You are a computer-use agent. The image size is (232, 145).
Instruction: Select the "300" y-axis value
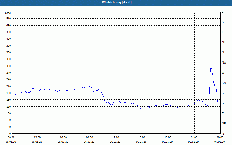[9, 66]
